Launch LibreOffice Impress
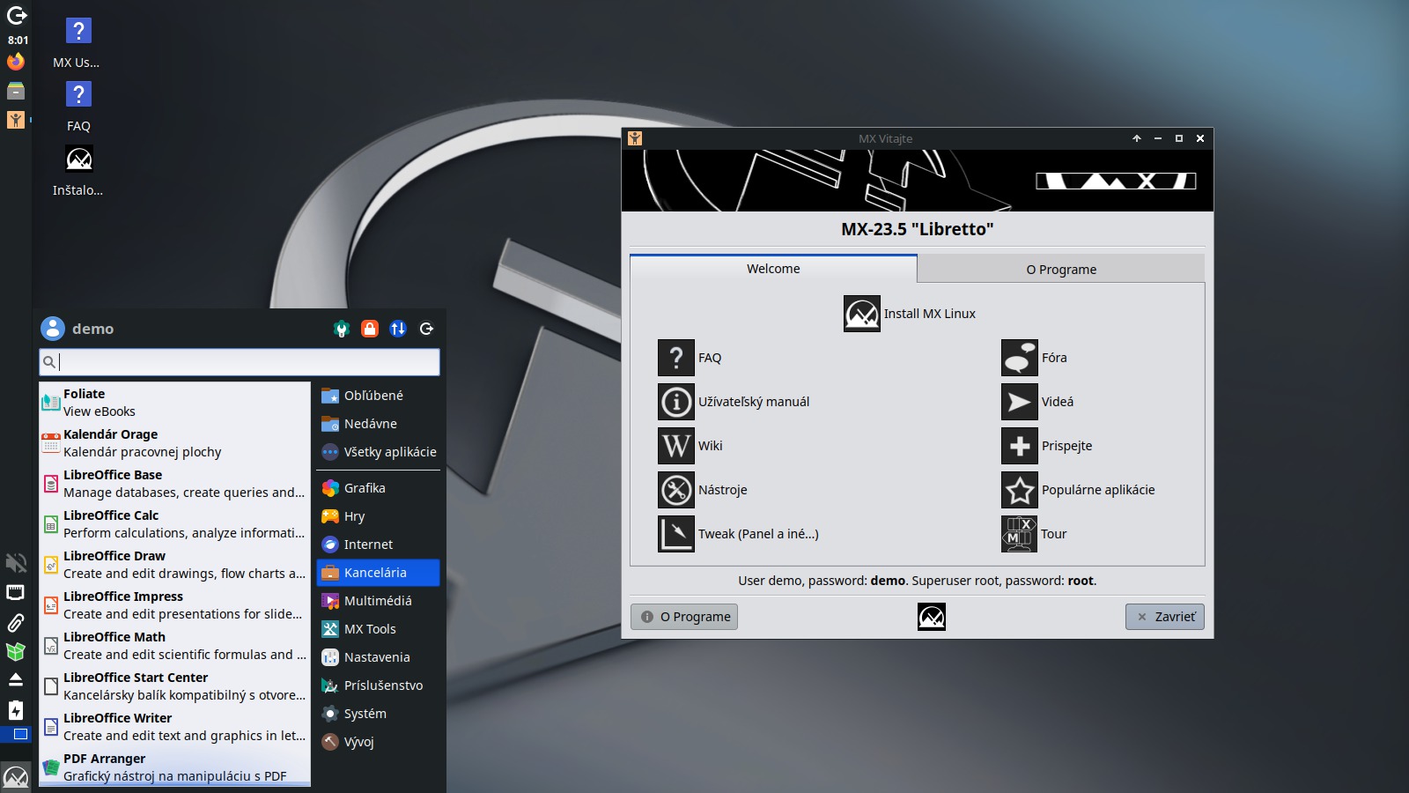This screenshot has width=1409, height=793. tap(174, 605)
